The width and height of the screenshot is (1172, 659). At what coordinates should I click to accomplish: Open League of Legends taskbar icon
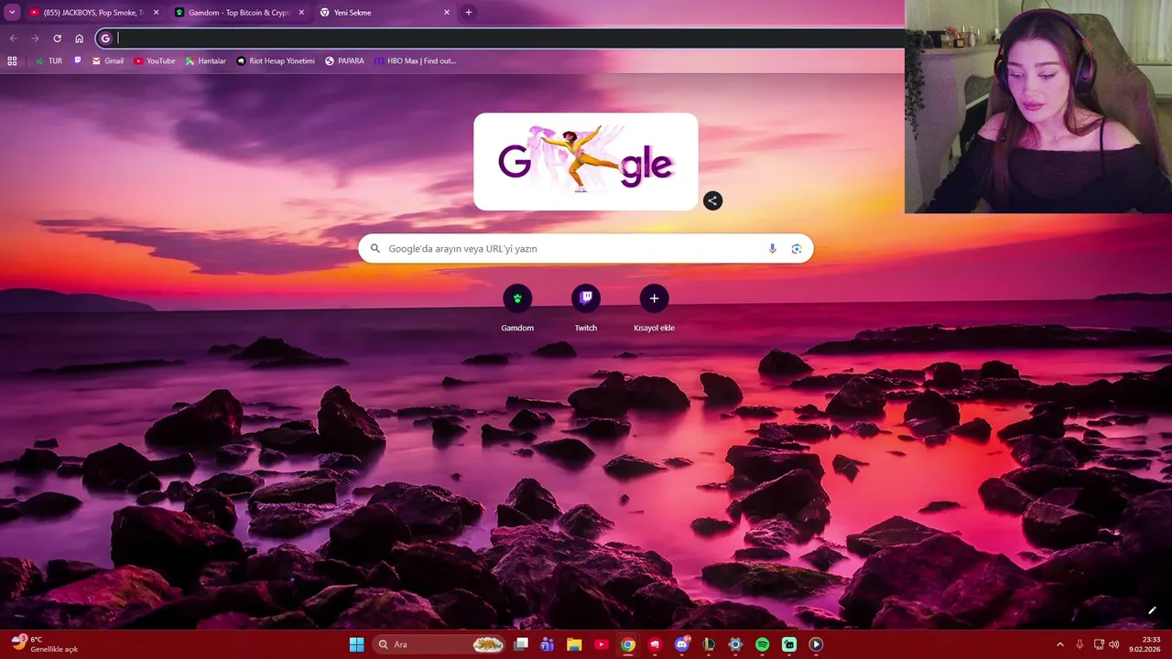[x=708, y=644]
